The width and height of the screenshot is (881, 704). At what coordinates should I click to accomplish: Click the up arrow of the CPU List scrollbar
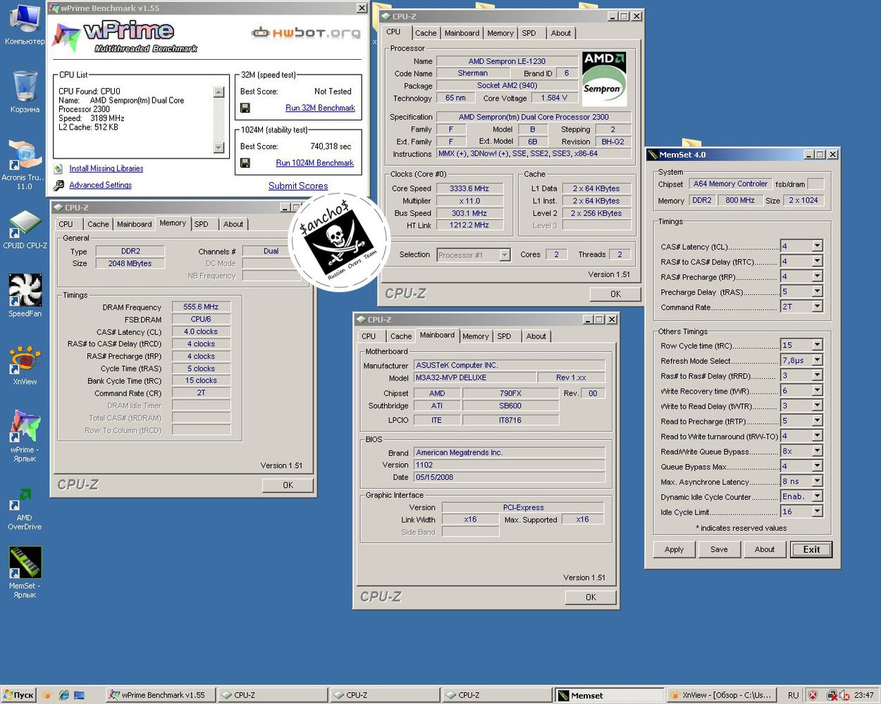click(218, 92)
